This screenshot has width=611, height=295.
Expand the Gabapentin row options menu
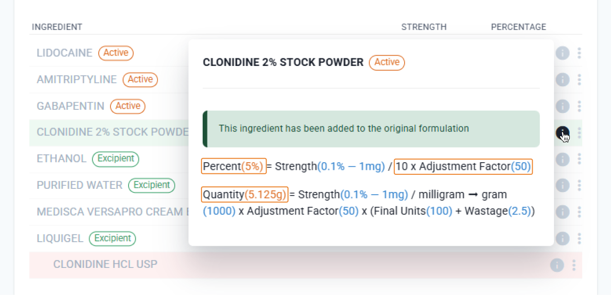tap(579, 106)
